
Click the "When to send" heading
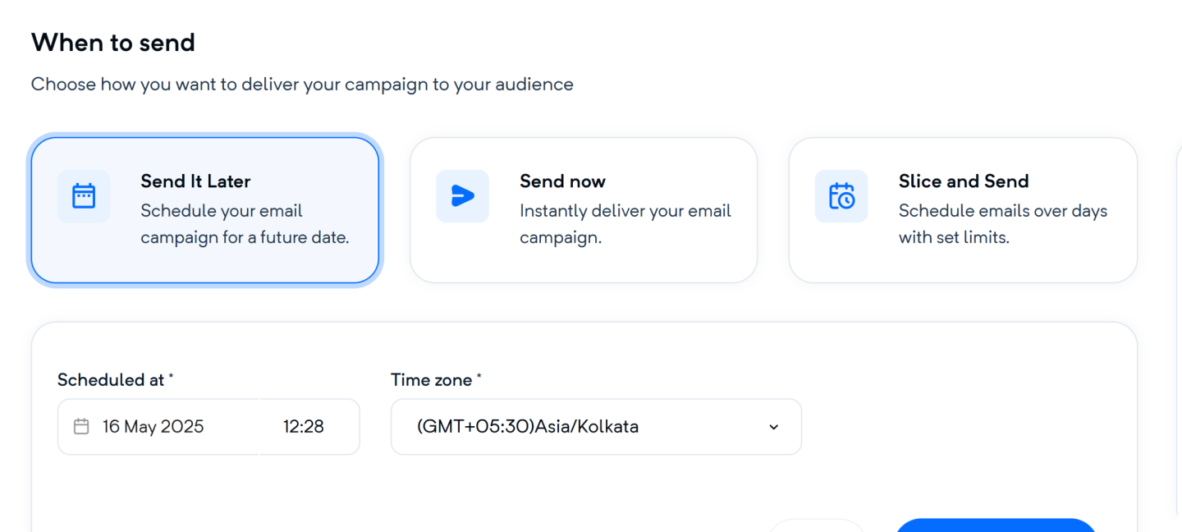click(x=113, y=43)
